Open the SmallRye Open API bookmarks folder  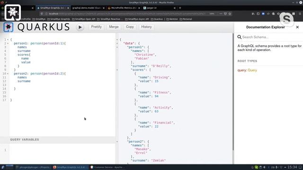point(83,19)
